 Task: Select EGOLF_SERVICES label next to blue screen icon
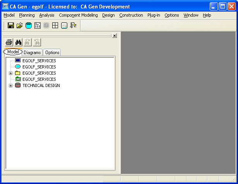click(x=39, y=61)
